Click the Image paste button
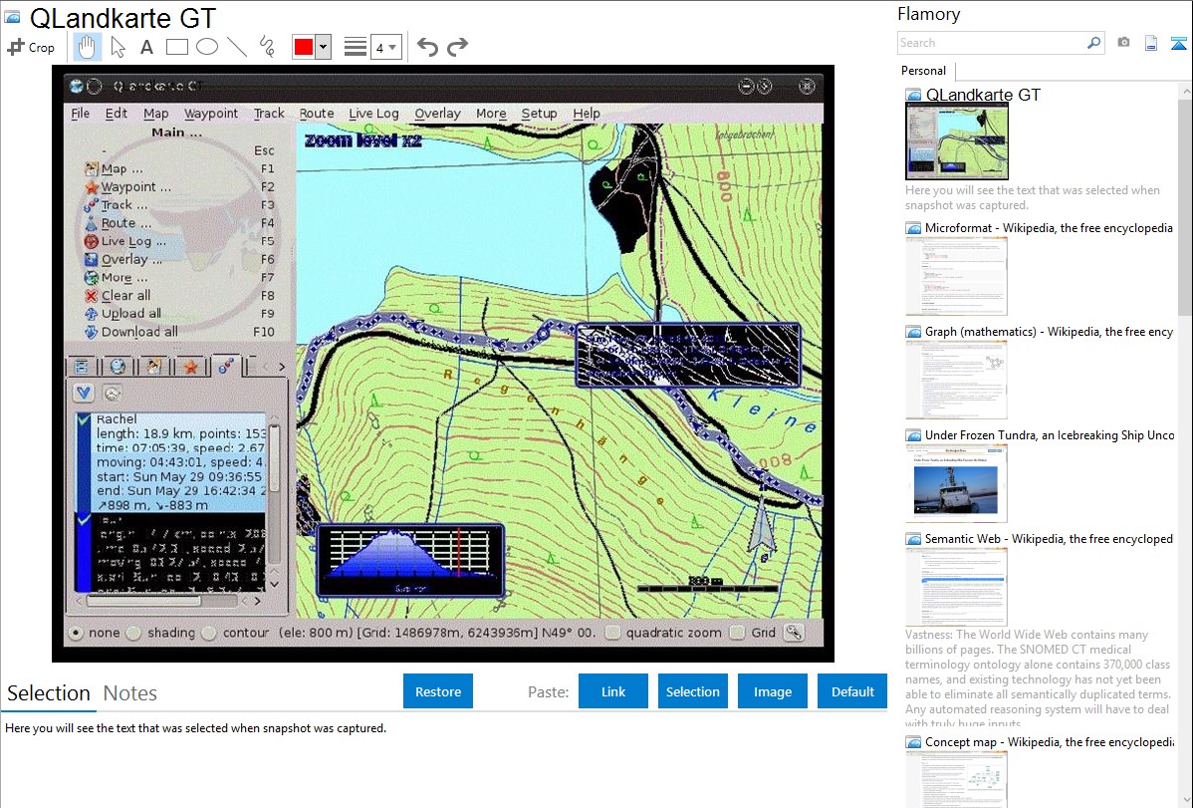 pyautogui.click(x=772, y=691)
